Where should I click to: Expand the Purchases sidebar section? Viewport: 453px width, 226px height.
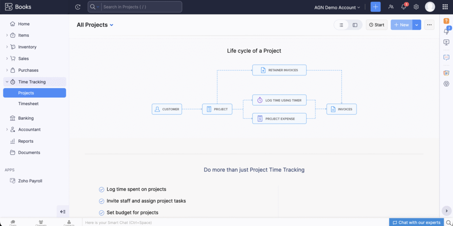7,70
